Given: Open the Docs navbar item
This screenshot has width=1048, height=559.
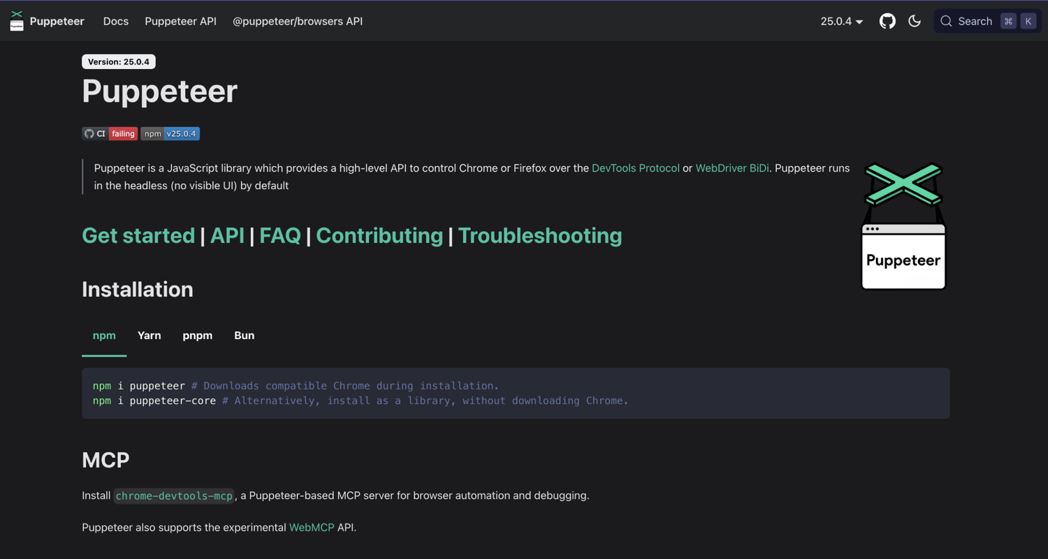Looking at the screenshot, I should (x=116, y=21).
